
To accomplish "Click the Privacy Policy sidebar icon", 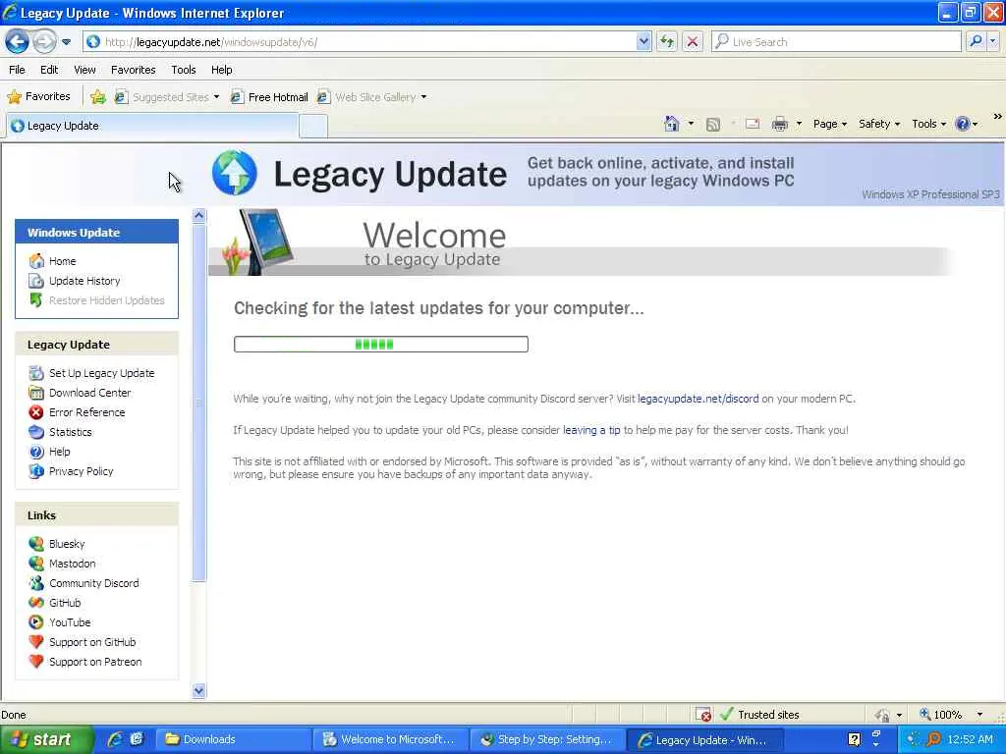I will pos(36,471).
